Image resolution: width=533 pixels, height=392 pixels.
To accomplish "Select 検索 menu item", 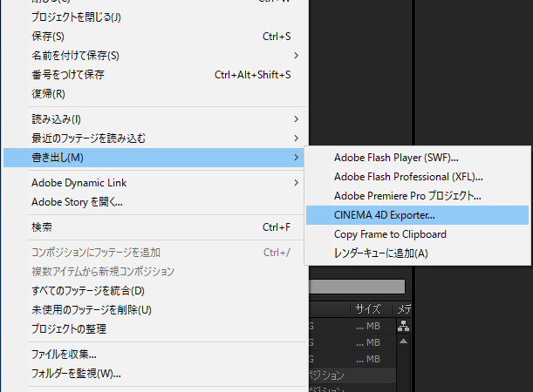I will pos(154,227).
